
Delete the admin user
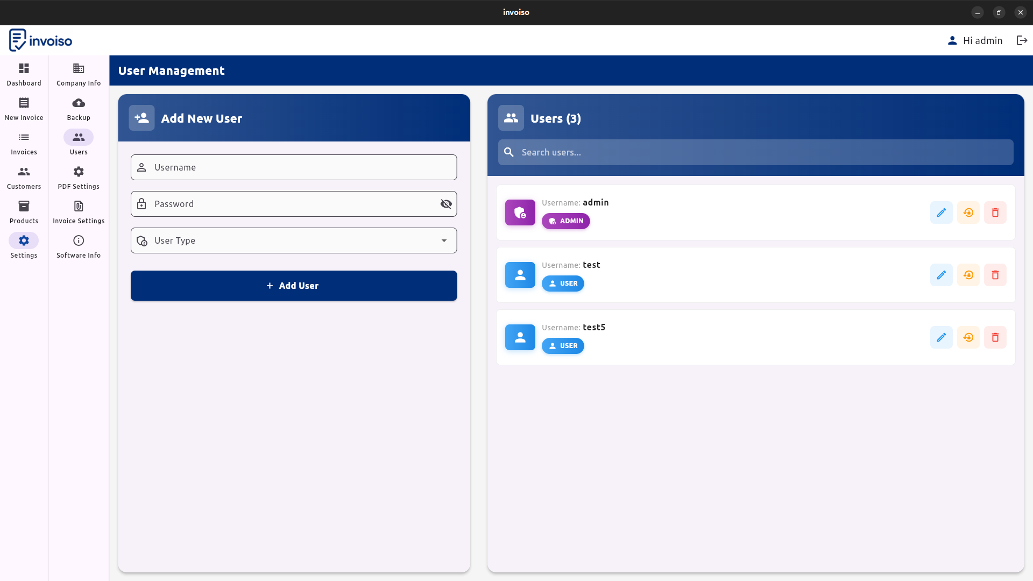[995, 212]
